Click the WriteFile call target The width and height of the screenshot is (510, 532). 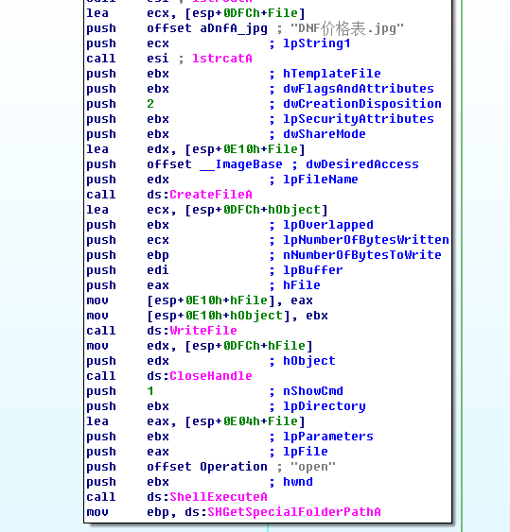[x=203, y=331]
